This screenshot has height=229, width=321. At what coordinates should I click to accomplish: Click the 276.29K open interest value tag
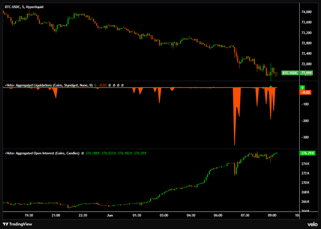(308, 153)
